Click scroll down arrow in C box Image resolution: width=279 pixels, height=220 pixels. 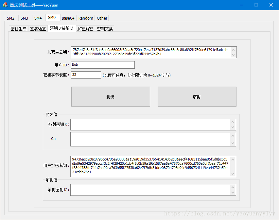[233, 143]
